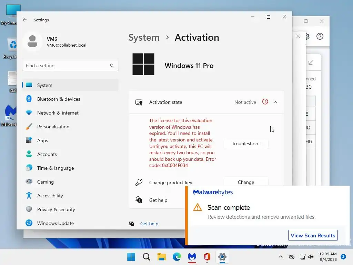
Task: Click the Accessibility figure icon
Action: pyautogui.click(x=29, y=195)
